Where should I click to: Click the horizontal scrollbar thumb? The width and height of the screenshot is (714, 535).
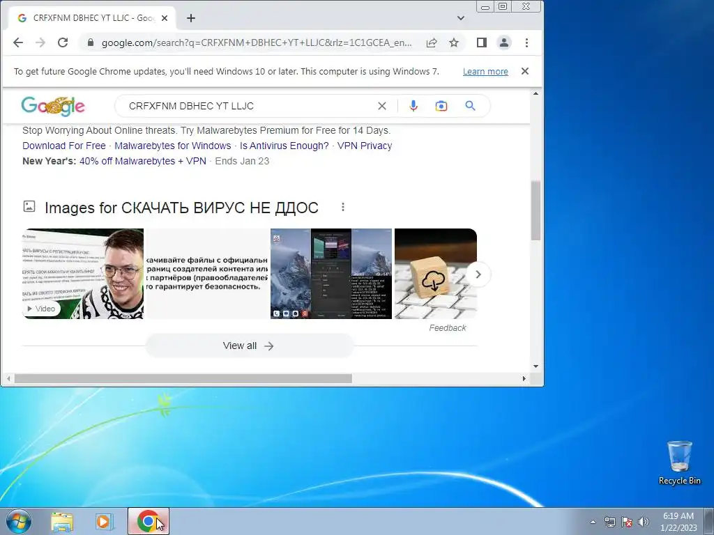pos(183,378)
